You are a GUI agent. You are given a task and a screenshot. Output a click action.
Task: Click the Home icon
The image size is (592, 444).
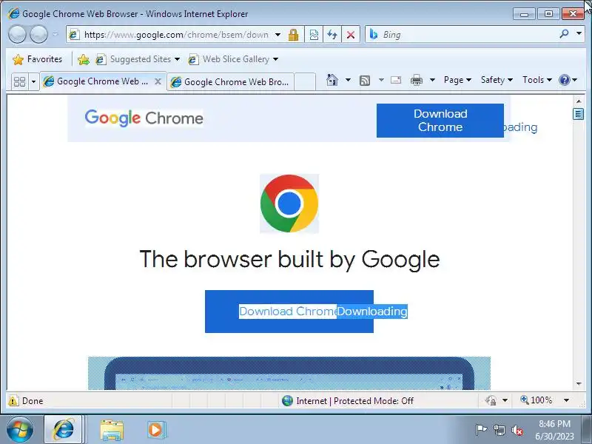pyautogui.click(x=332, y=80)
